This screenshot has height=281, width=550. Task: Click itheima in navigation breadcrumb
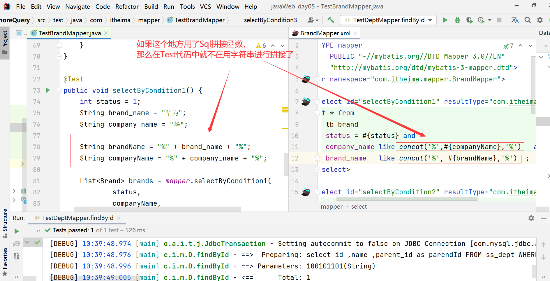(120, 20)
